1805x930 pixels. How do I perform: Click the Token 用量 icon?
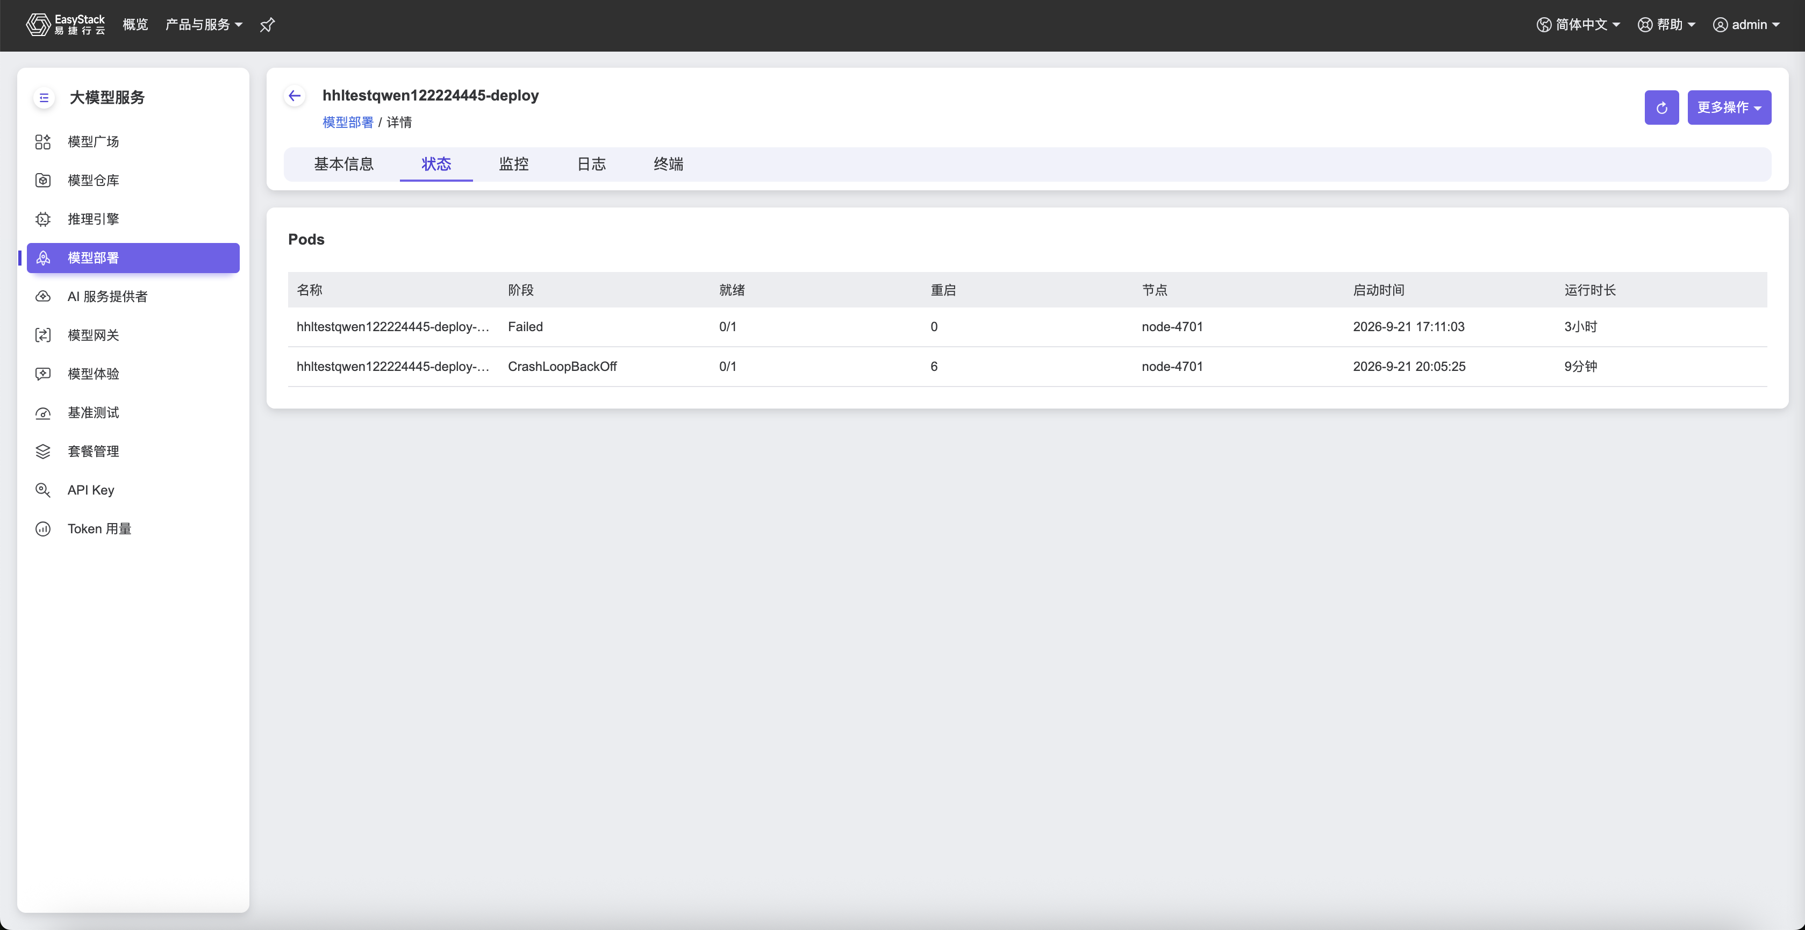(x=43, y=529)
